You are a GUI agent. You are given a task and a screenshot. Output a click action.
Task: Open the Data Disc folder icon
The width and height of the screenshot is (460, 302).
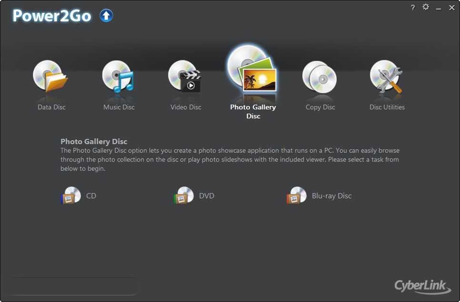tap(50, 76)
